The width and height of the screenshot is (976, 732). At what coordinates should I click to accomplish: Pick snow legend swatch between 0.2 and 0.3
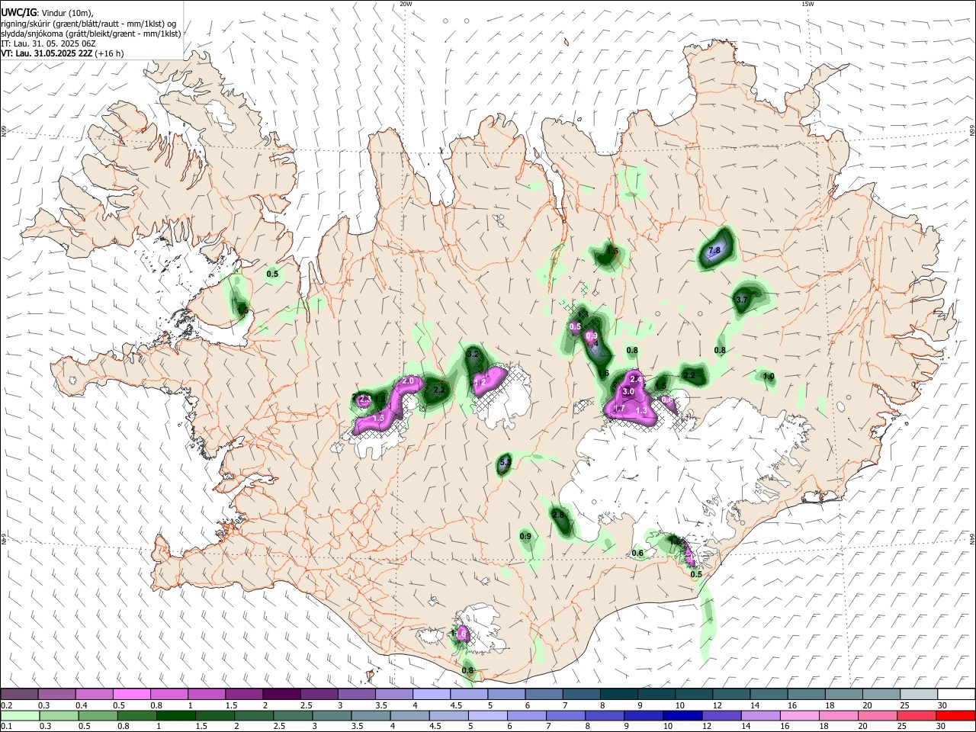pyautogui.click(x=19, y=694)
